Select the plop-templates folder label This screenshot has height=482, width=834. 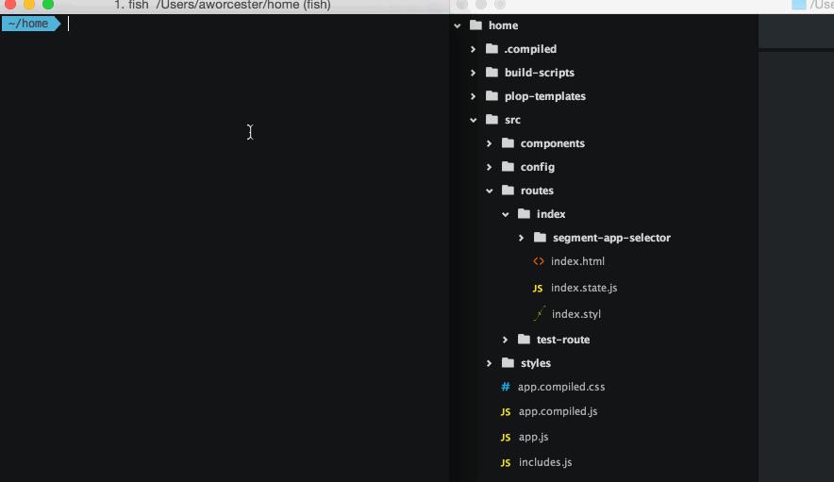coord(544,96)
